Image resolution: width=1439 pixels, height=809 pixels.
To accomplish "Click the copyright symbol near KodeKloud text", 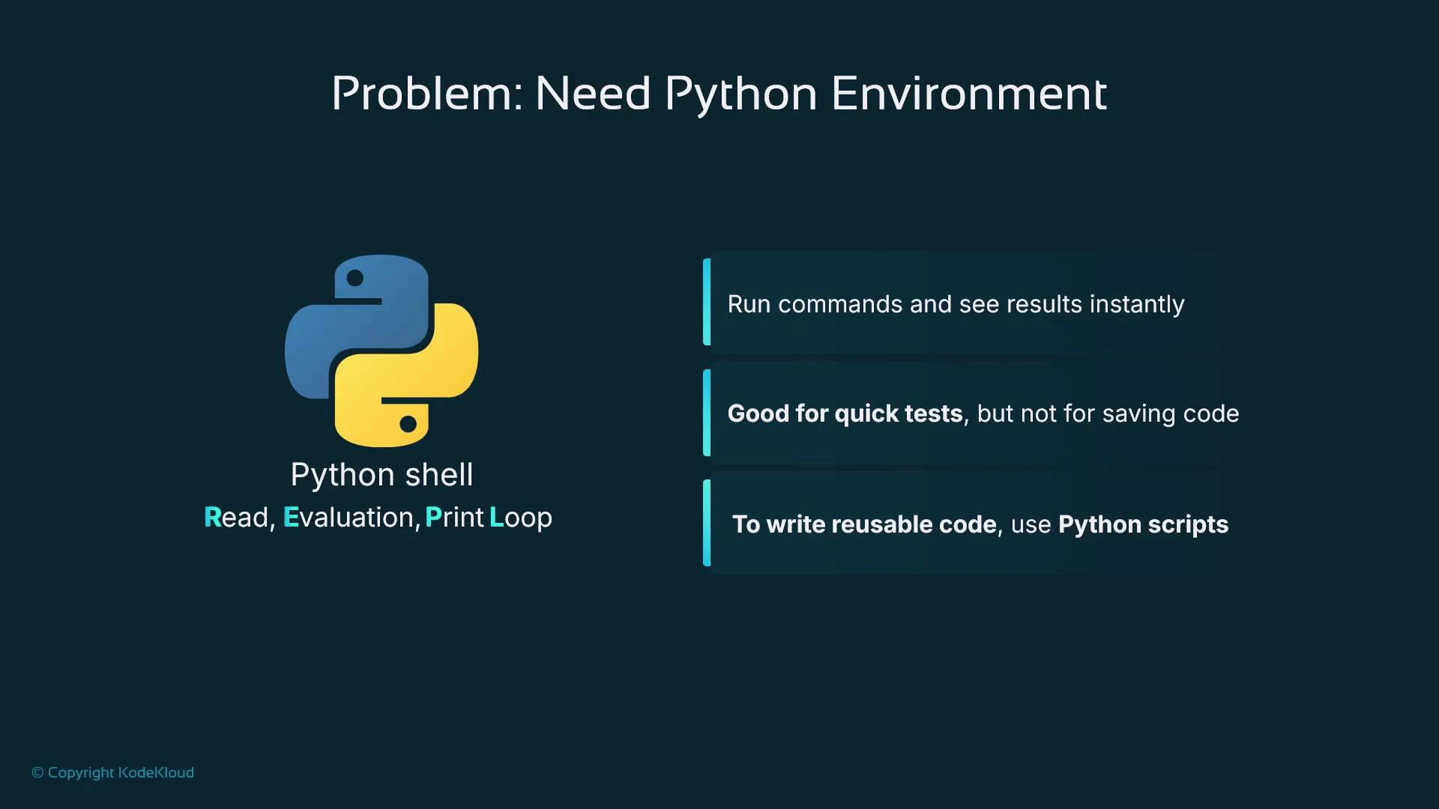I will (x=38, y=772).
